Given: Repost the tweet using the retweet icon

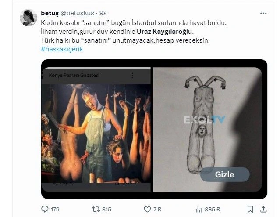Looking at the screenshot, I should click(x=95, y=209).
